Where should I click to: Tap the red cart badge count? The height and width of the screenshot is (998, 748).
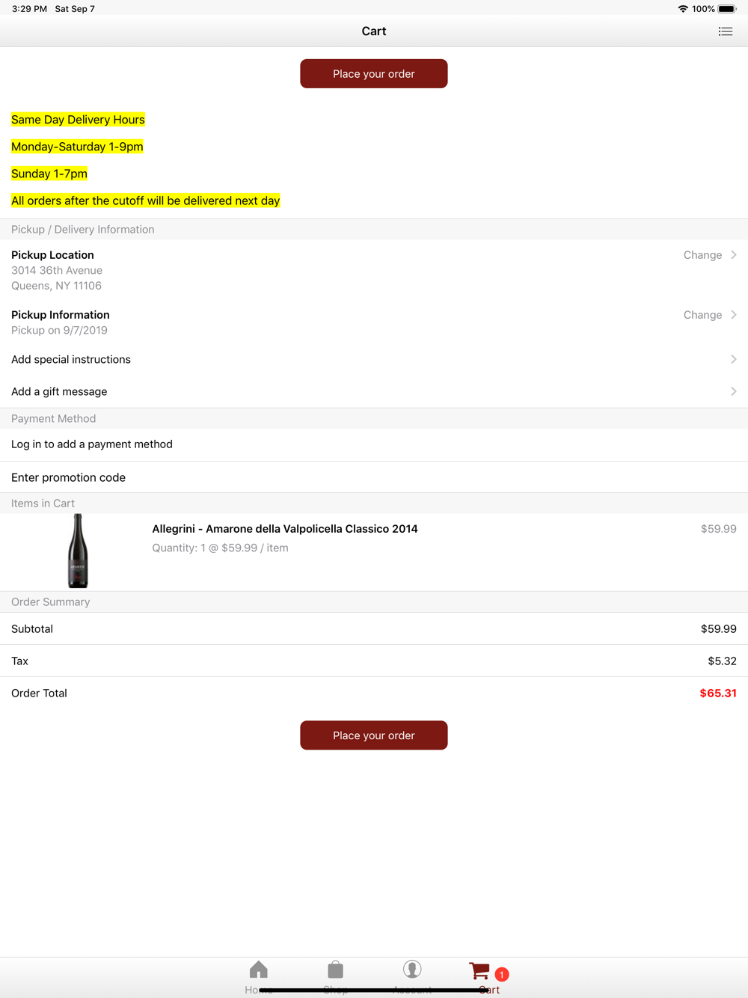[502, 974]
